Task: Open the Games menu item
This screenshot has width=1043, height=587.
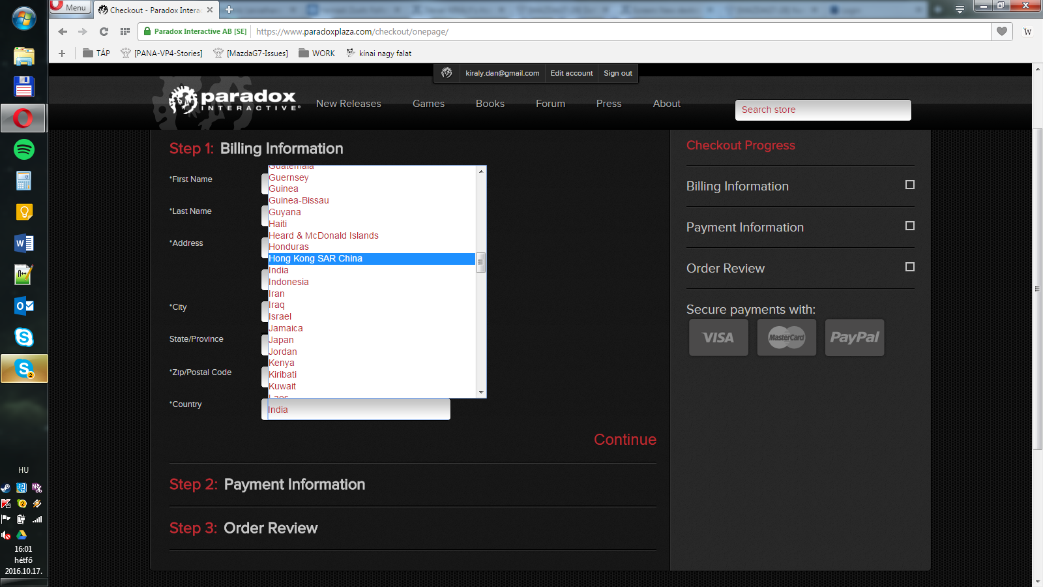Action: point(428,104)
